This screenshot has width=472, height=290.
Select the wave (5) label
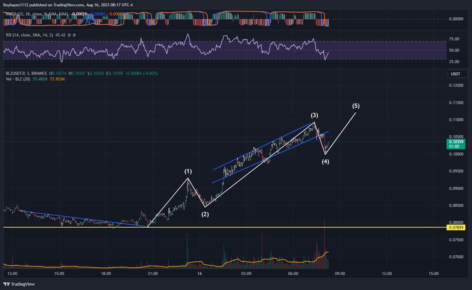pyautogui.click(x=356, y=106)
